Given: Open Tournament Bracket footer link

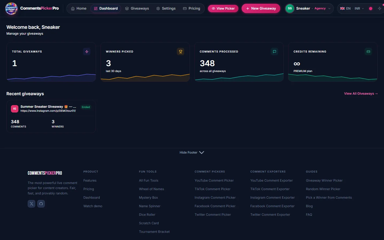Looking at the screenshot, I should tap(154, 232).
